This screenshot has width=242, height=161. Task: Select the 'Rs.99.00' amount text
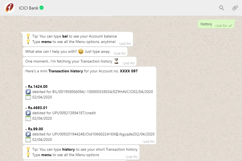35,129
